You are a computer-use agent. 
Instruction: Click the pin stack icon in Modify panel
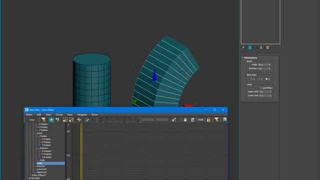pos(243,47)
